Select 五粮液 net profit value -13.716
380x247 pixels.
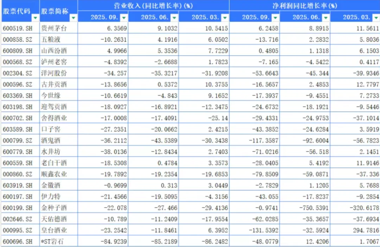254,39
